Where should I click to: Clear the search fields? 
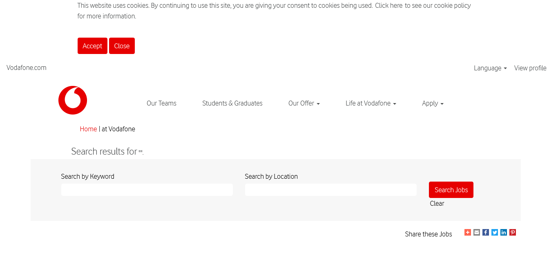coord(437,204)
